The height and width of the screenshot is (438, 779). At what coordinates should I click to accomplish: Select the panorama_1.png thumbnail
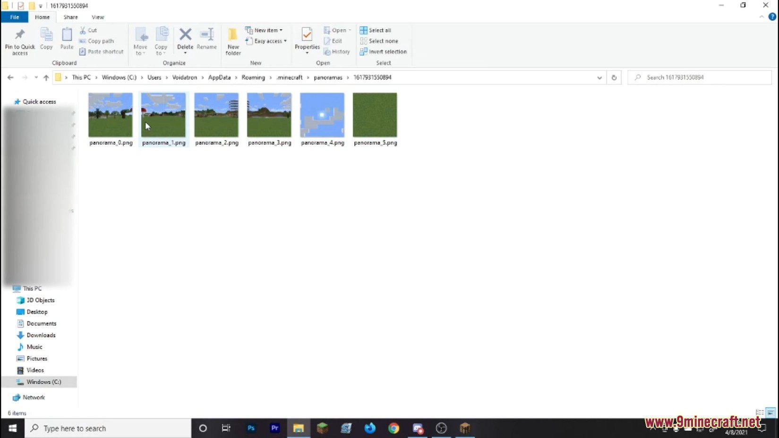[x=163, y=115]
